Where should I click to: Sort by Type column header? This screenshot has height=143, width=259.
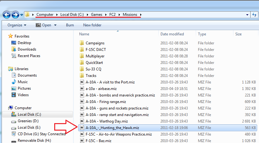click(x=202, y=34)
